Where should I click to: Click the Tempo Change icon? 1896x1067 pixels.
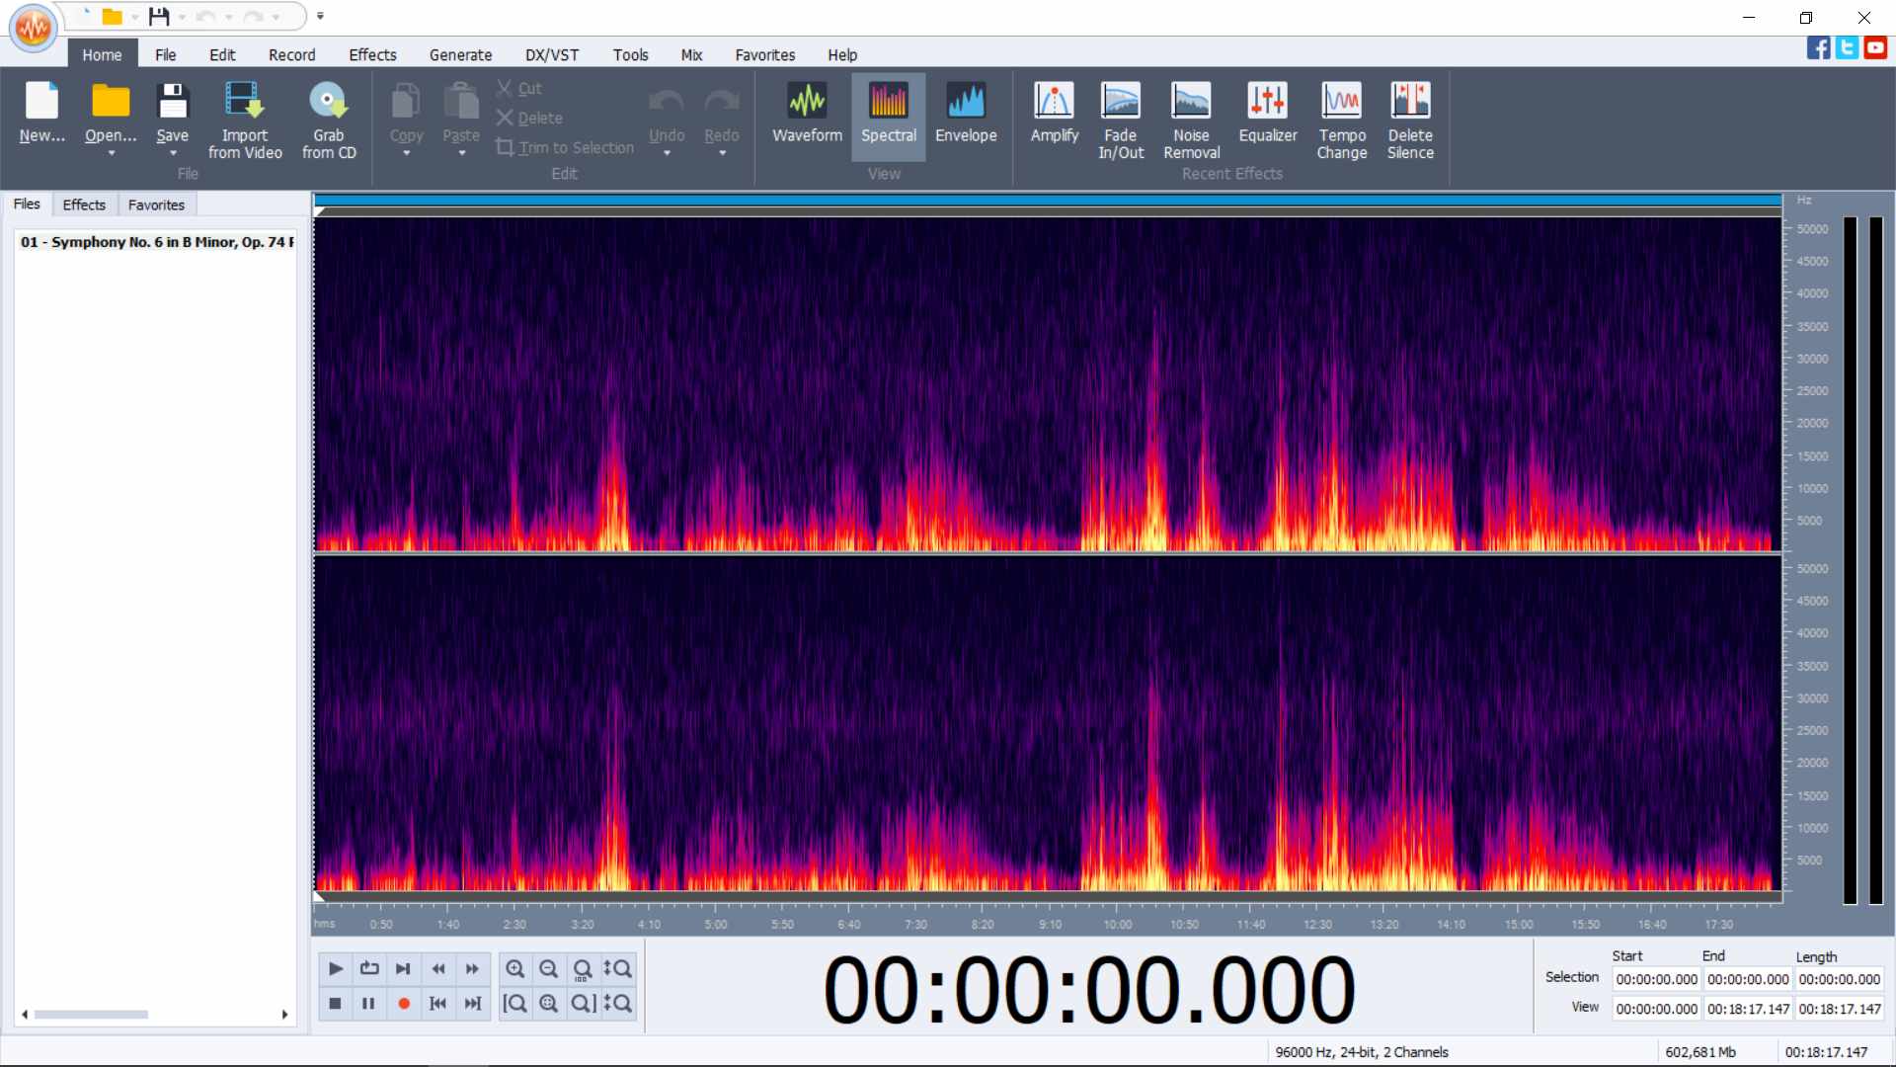[x=1341, y=101]
